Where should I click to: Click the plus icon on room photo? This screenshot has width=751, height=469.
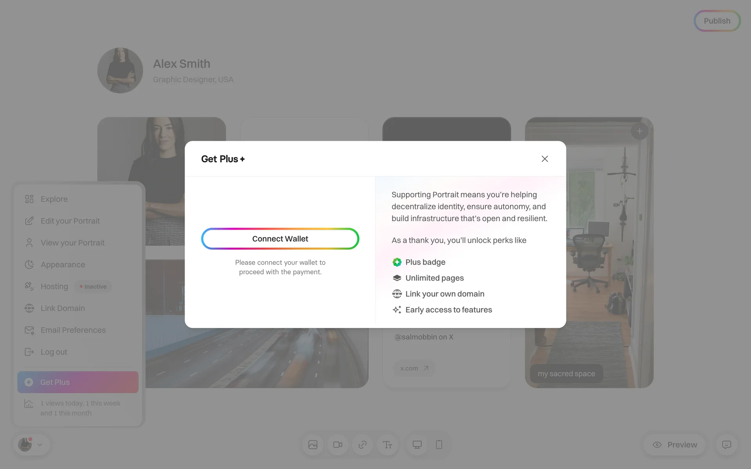[640, 131]
